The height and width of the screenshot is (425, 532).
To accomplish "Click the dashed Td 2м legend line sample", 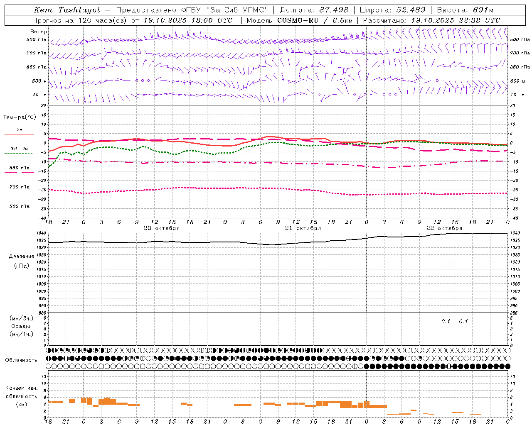I will click(18, 154).
